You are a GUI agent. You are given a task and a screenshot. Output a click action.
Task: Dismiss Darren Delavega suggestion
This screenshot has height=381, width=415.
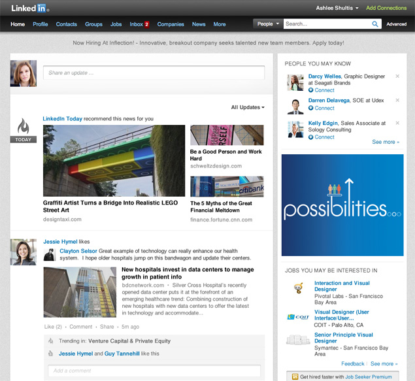[397, 100]
